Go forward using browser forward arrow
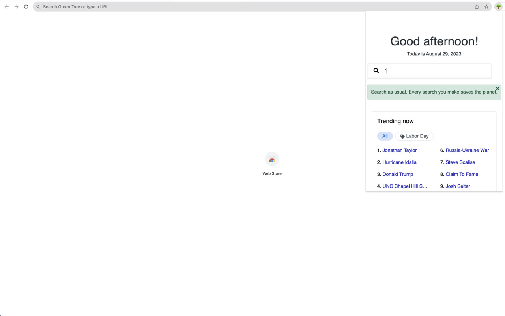Image resolution: width=505 pixels, height=316 pixels. [x=17, y=7]
